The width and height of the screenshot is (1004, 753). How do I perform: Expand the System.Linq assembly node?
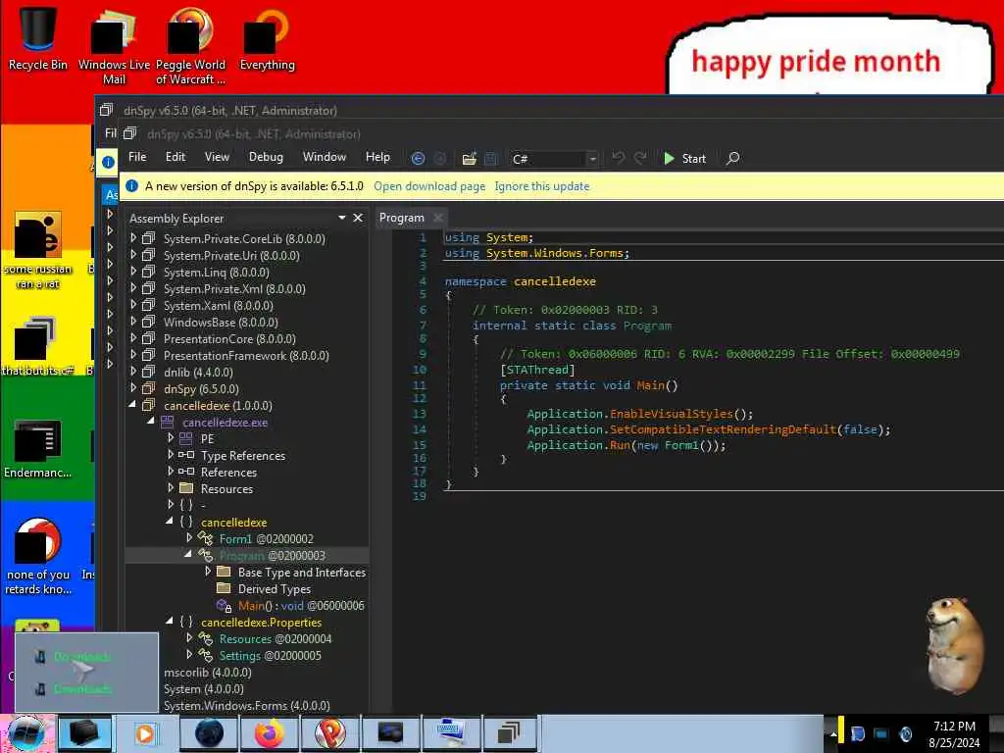133,271
